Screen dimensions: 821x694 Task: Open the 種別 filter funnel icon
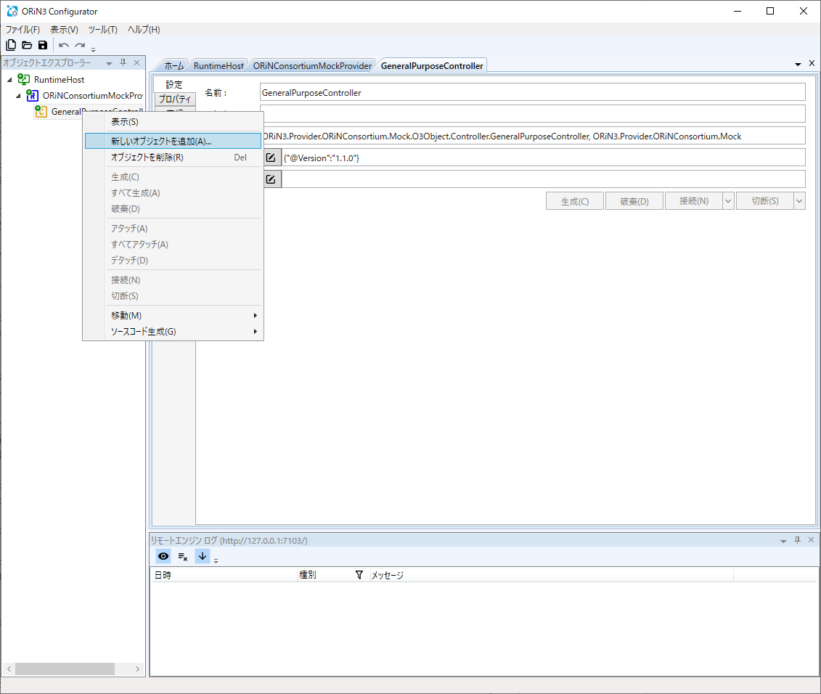click(x=359, y=575)
